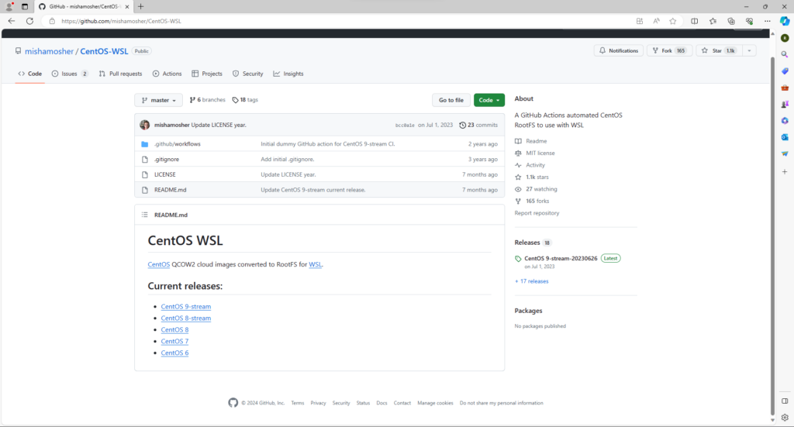The width and height of the screenshot is (794, 427).
Task: Open .gitignore file
Action: [x=167, y=160]
